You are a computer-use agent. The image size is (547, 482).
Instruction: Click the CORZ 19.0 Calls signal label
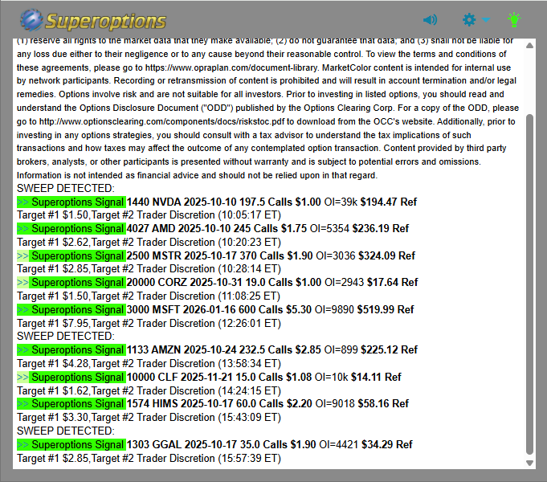click(71, 283)
